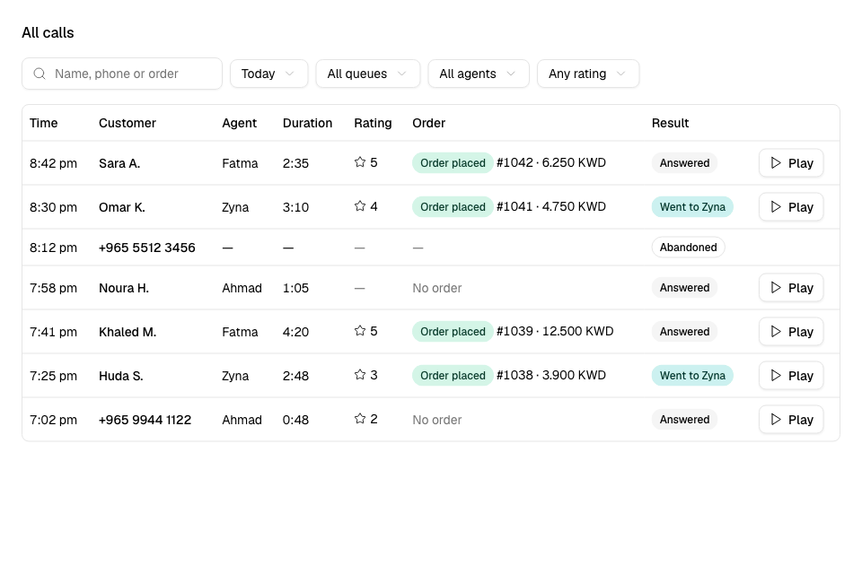Screen dimensions: 862x574
Task: Click agent Zyna in Huda S. row
Action: click(235, 376)
